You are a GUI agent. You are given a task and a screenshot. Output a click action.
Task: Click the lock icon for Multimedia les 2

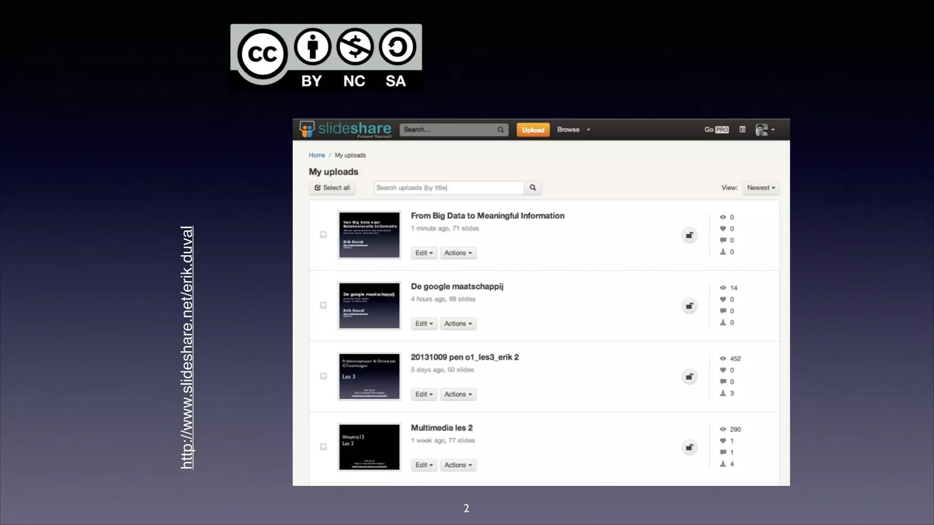[689, 447]
